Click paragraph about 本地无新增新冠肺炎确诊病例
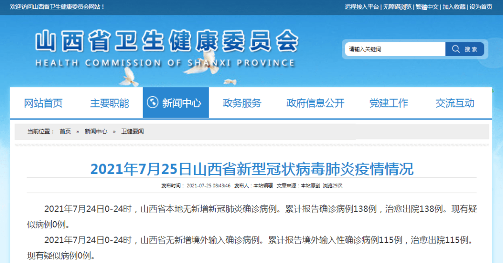Viewport: 503px width, 263px height. point(252,217)
